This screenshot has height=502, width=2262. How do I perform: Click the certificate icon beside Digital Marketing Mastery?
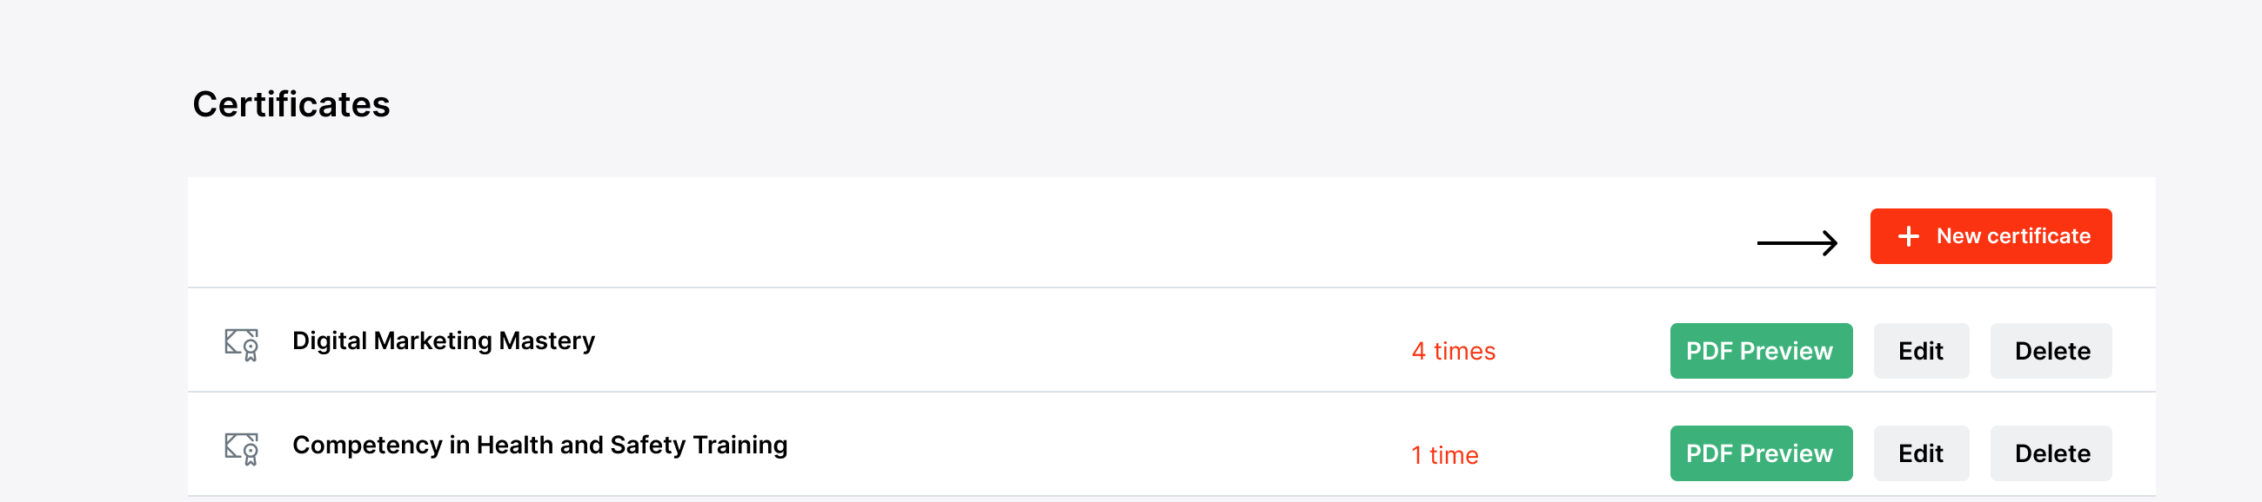(x=242, y=344)
